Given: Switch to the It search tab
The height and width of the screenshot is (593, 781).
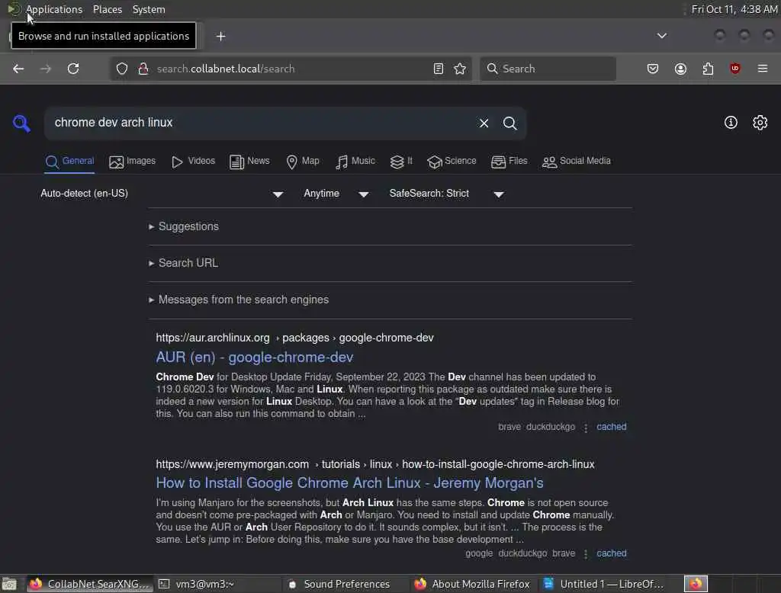Looking at the screenshot, I should tap(401, 162).
